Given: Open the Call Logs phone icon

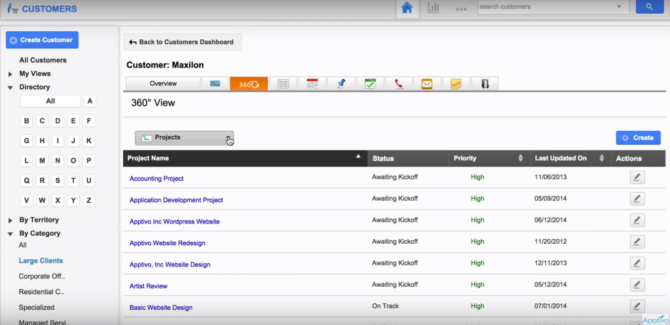Looking at the screenshot, I should coord(399,83).
